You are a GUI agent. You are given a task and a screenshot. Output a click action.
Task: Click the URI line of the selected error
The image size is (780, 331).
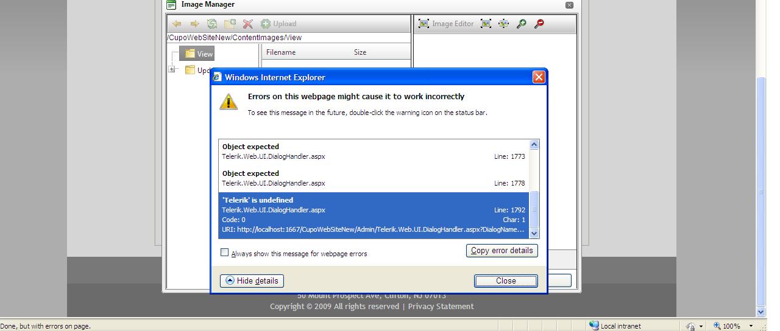click(374, 229)
